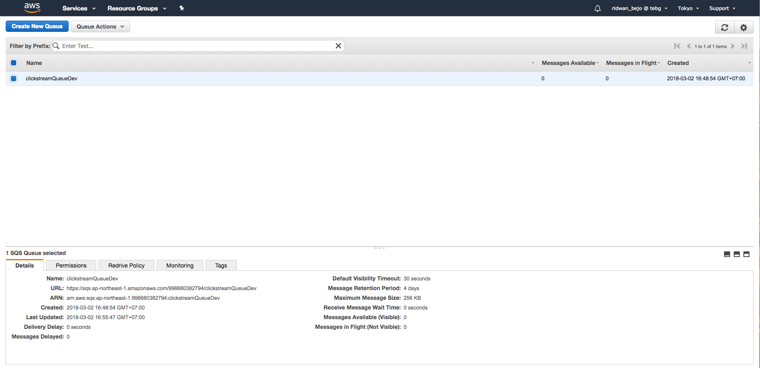Viewport: 760px width, 368px height.
Task: Click the search magnifier in the filter field
Action: [x=55, y=46]
